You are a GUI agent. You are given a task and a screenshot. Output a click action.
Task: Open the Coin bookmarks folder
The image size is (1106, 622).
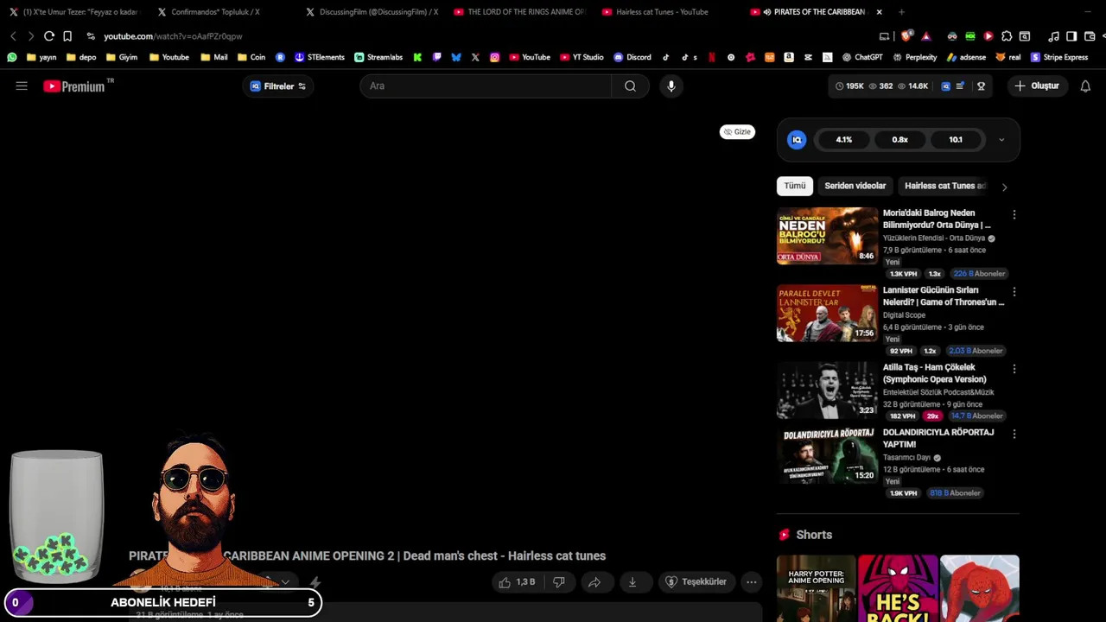pos(251,57)
